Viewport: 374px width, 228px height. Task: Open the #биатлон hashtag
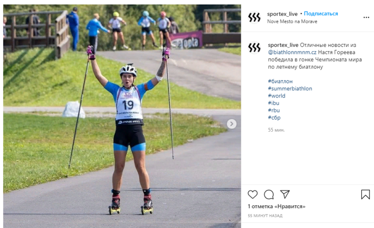point(280,81)
